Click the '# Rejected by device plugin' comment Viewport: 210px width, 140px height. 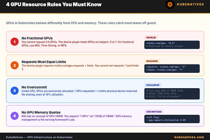[x=164, y=46]
